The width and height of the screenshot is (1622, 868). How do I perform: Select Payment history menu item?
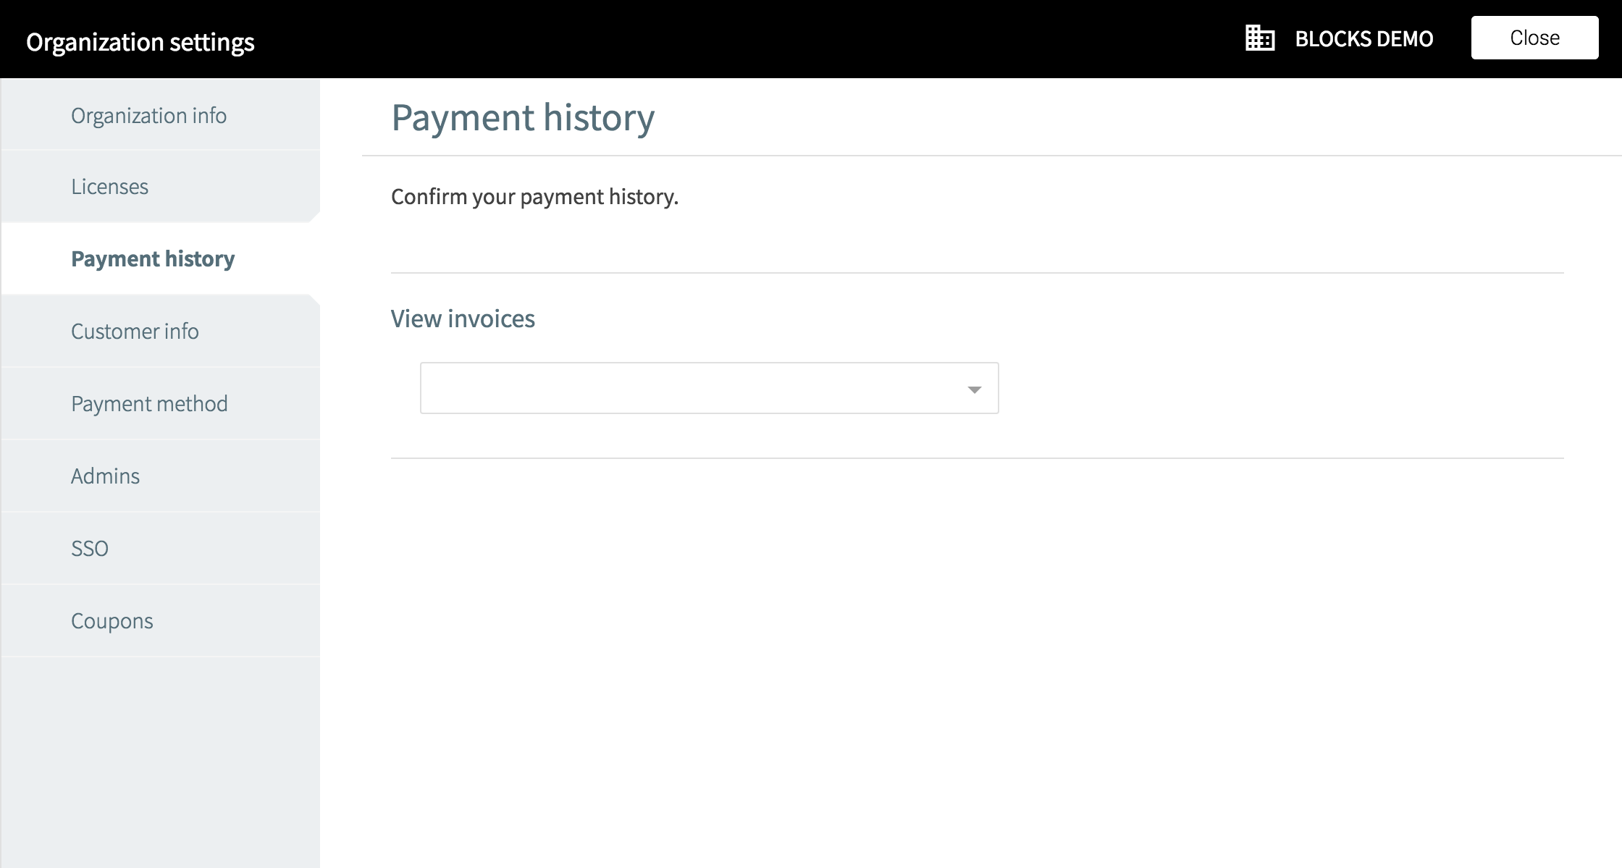[161, 258]
